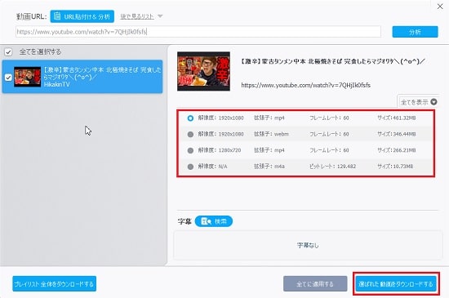Click the large video thumbnail preview
Viewport: 449px width, 298px height.
[203, 71]
